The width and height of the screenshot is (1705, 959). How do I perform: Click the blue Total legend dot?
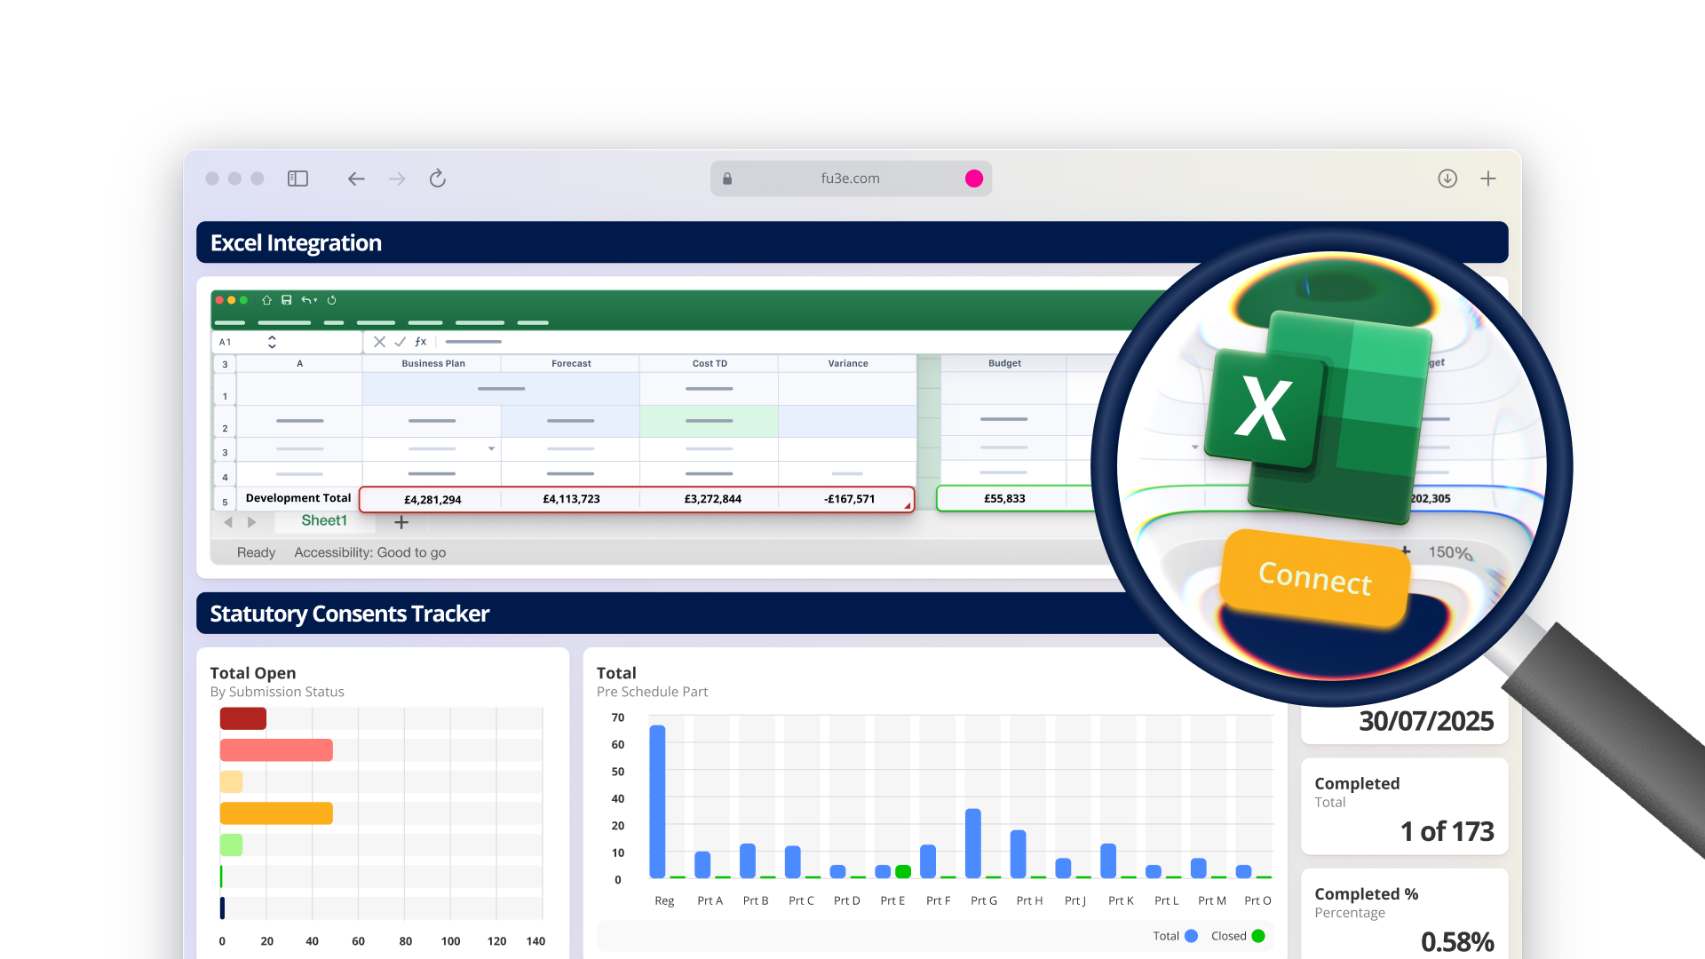[x=1192, y=936]
